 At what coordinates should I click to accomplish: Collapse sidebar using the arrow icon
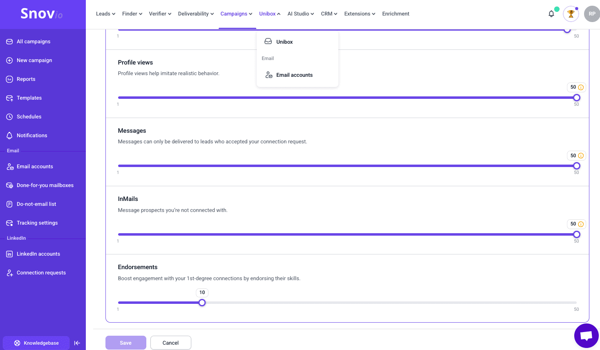click(x=77, y=343)
